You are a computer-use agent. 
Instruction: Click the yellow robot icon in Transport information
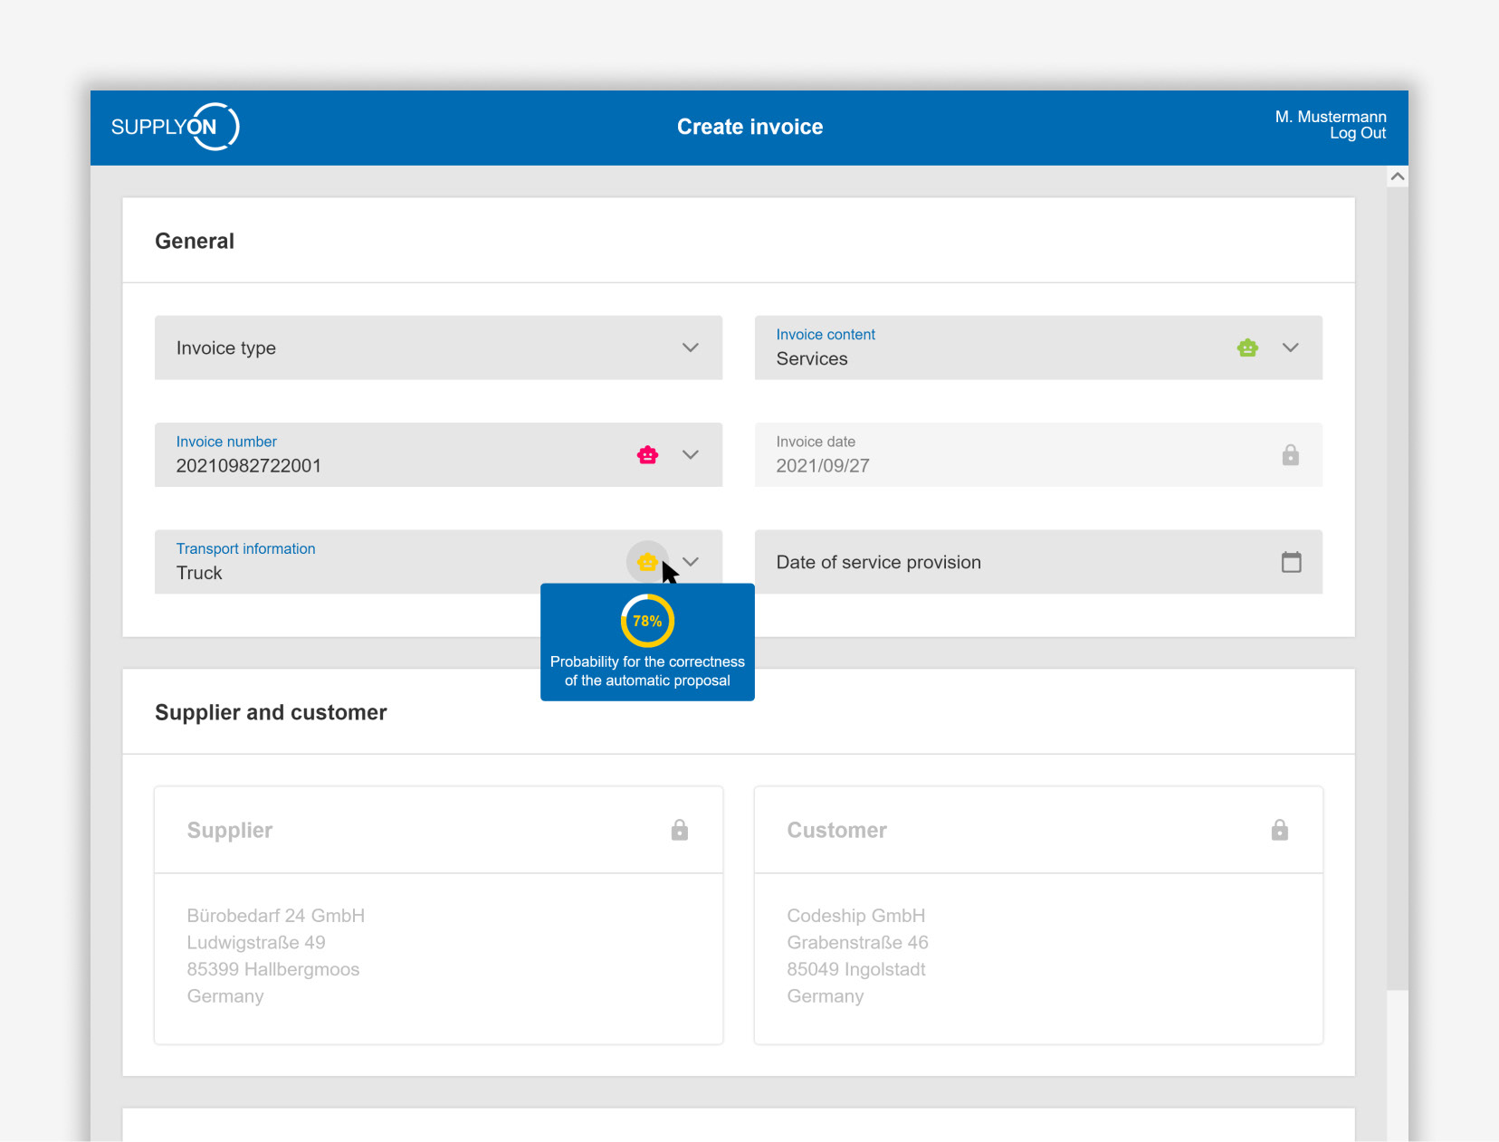pyautogui.click(x=647, y=562)
